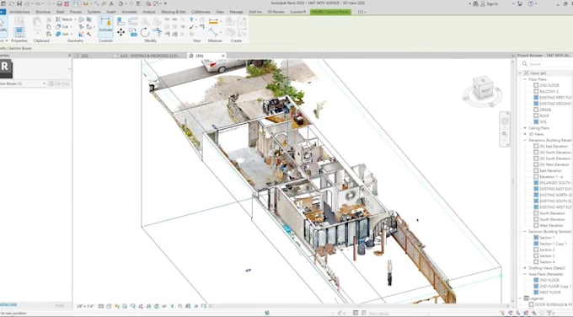Check the BALCONY 2 floor plan box
This screenshot has height=317, width=573.
[x=536, y=91]
